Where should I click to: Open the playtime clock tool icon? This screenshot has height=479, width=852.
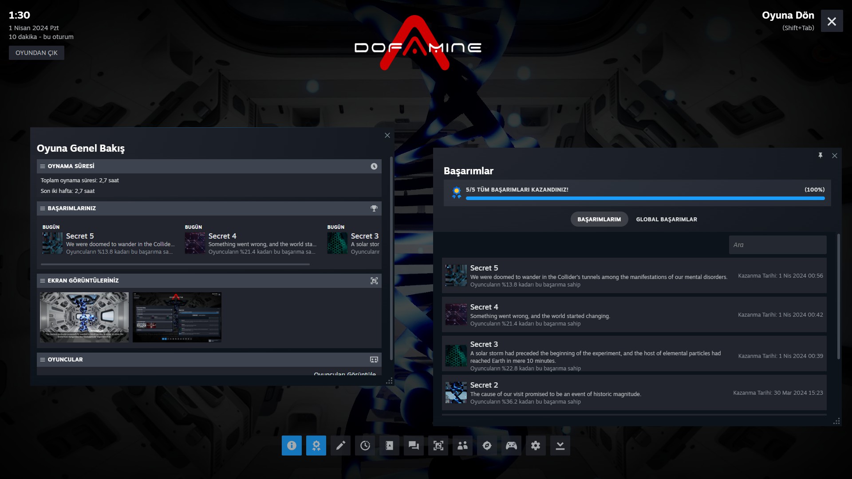365,445
